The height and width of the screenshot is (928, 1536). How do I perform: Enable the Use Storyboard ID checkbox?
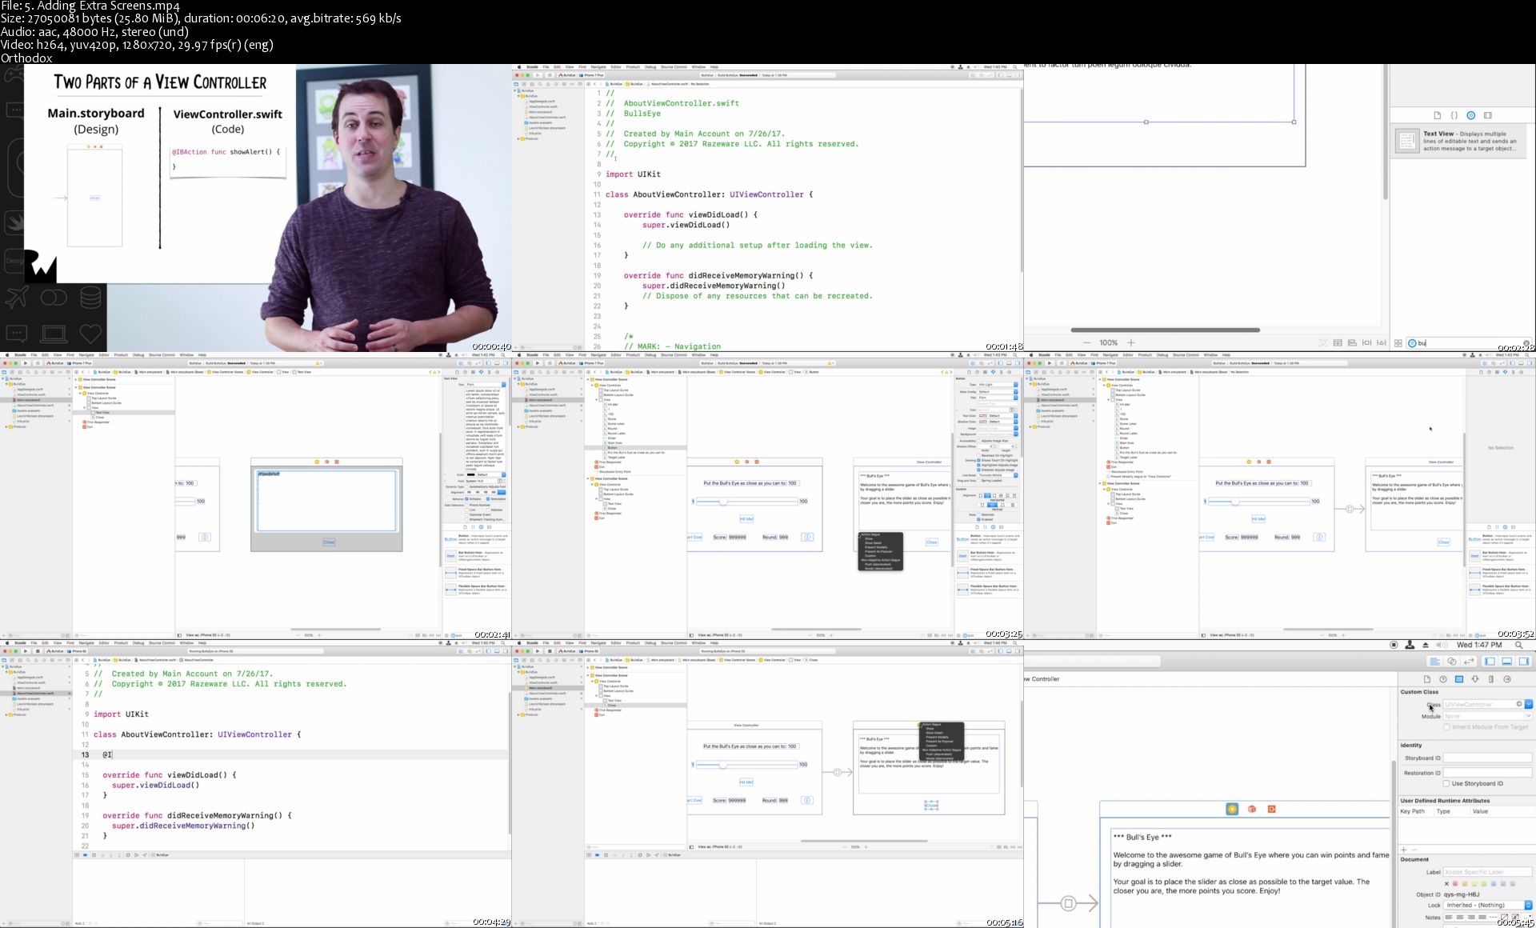(x=1446, y=783)
